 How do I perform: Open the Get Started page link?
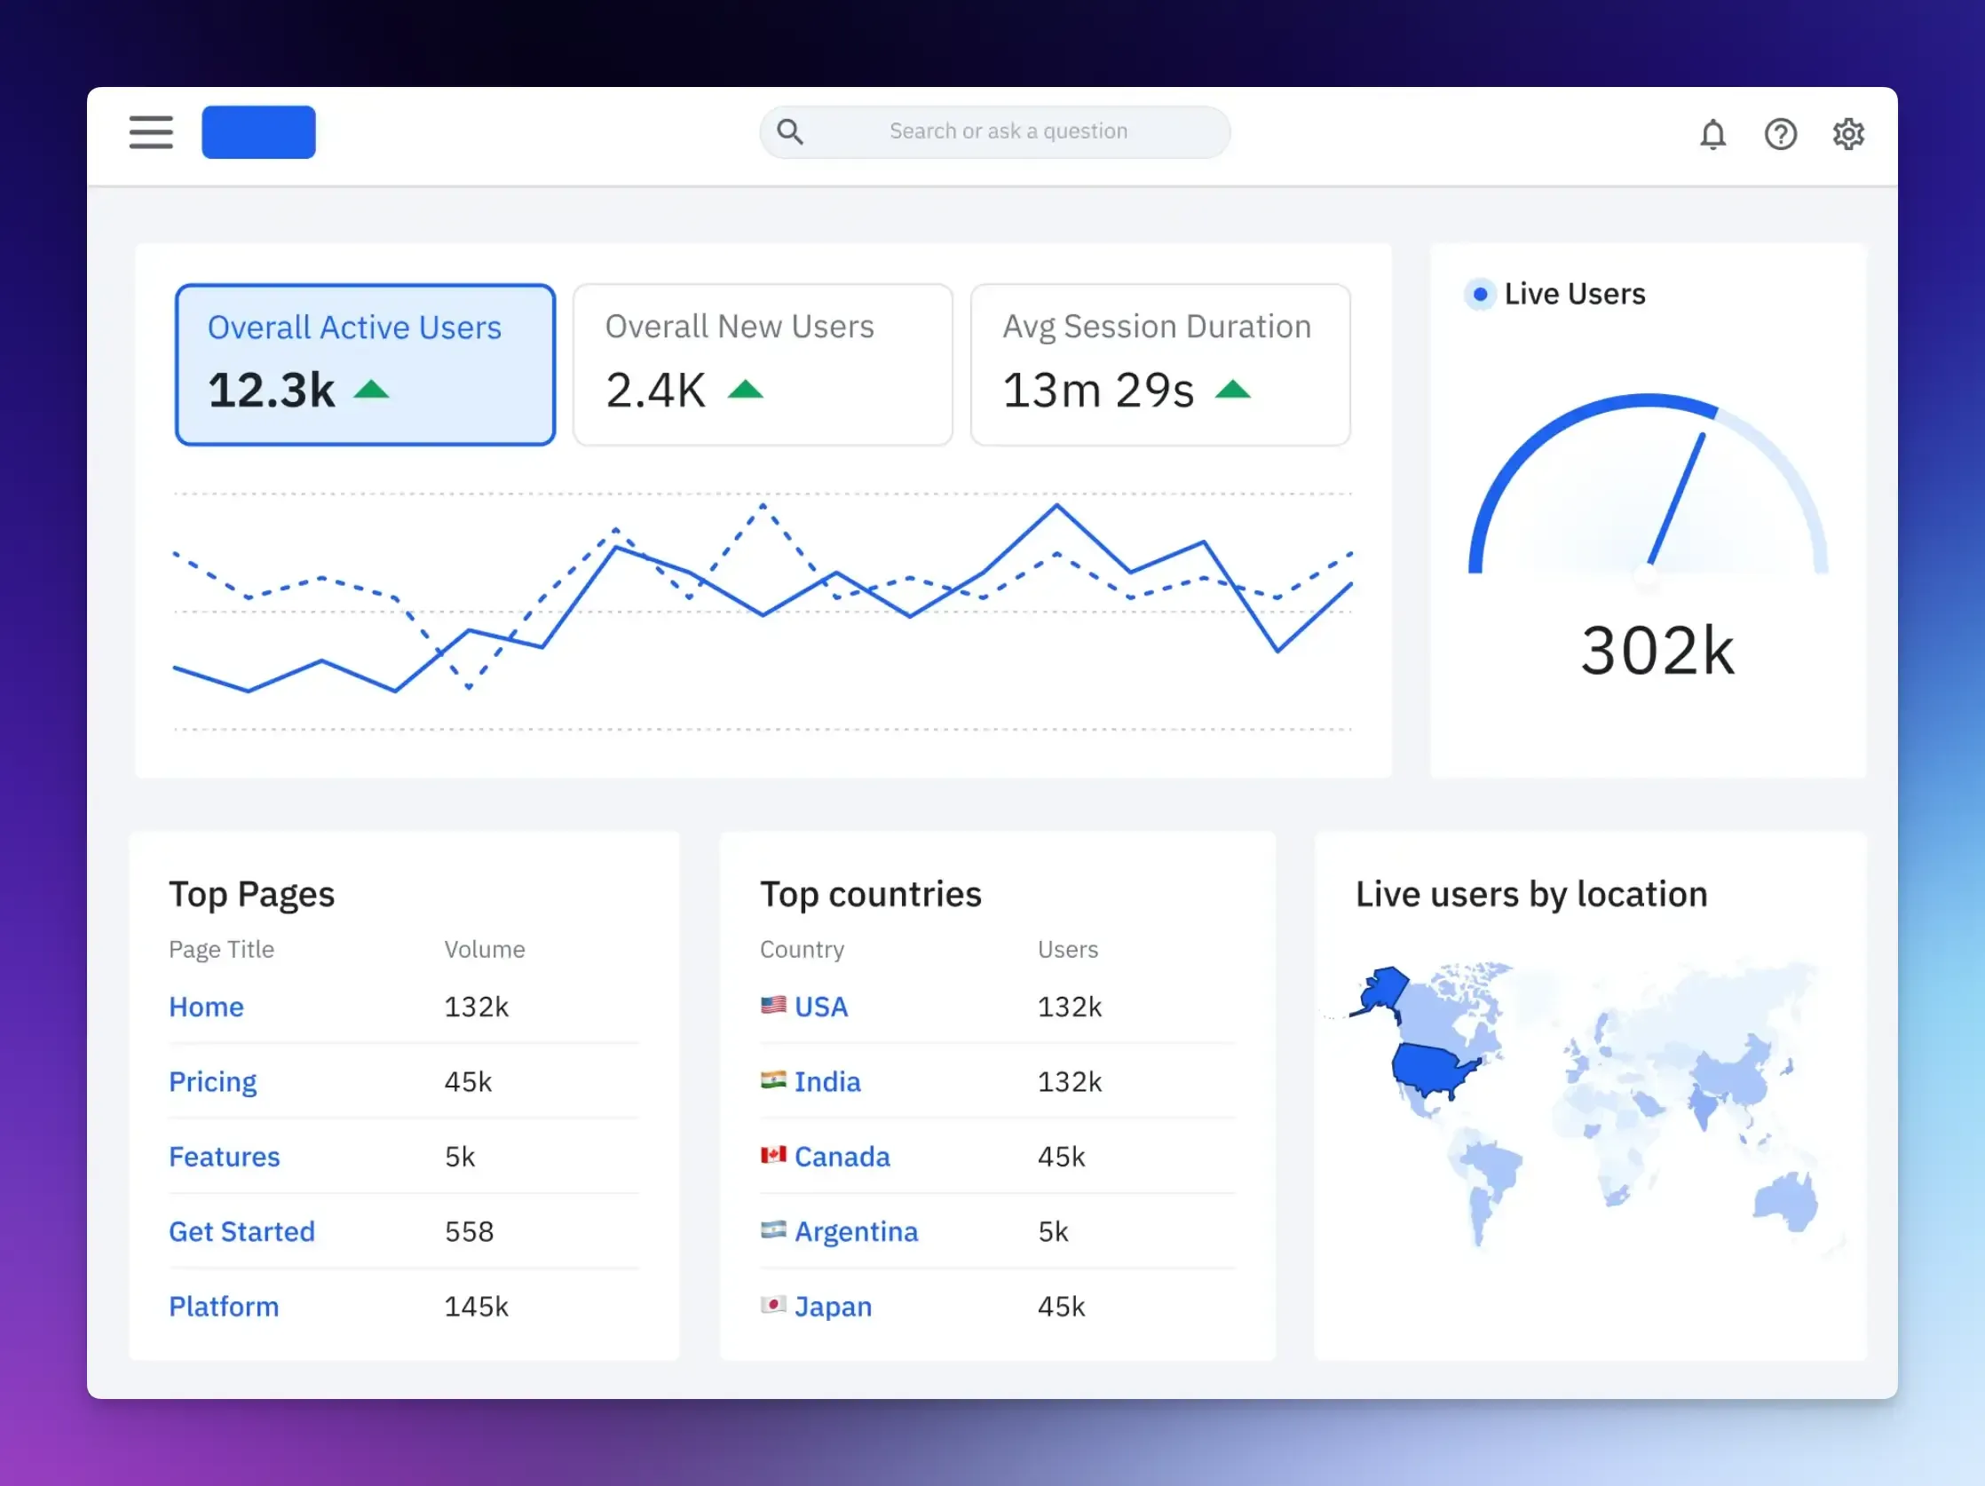click(x=242, y=1232)
